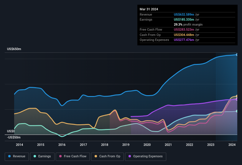Click the US$650m y-axis label
This screenshot has height=165, width=242.
point(14,49)
